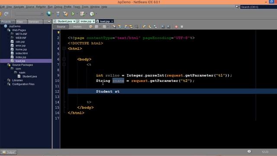The image size is (277, 156).
Task: Click the Previous Bookmark icon
Action: (x=144, y=27)
